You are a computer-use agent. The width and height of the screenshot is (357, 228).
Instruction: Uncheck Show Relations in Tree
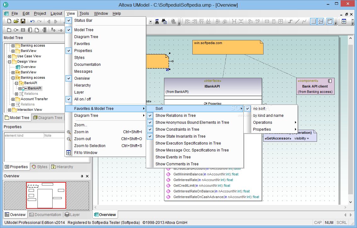tap(195, 116)
